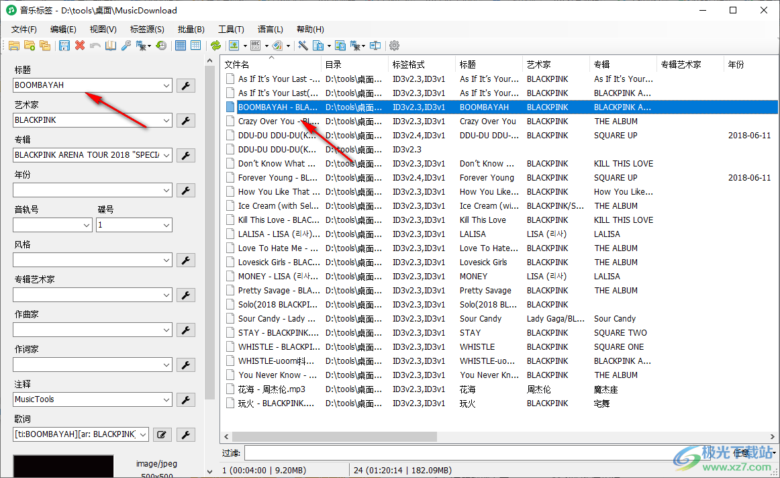This screenshot has width=780, height=478.
Task: Sort by the 艺术家 column header
Action: click(538, 64)
